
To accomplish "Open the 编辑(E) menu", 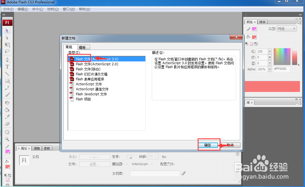I will [x=23, y=9].
